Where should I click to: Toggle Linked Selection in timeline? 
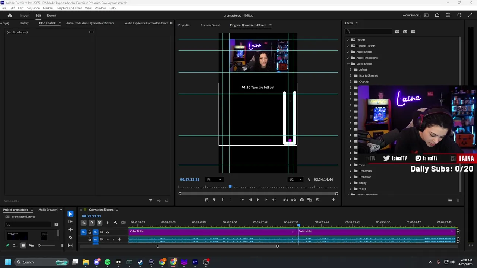tap(99, 223)
